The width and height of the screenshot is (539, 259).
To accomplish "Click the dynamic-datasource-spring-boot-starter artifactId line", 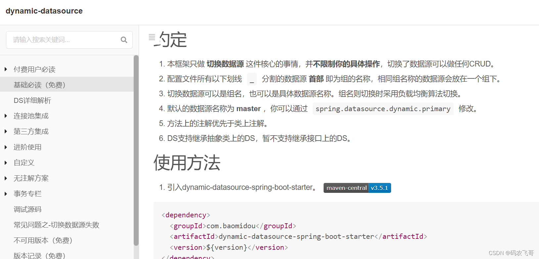I will (x=298, y=237).
